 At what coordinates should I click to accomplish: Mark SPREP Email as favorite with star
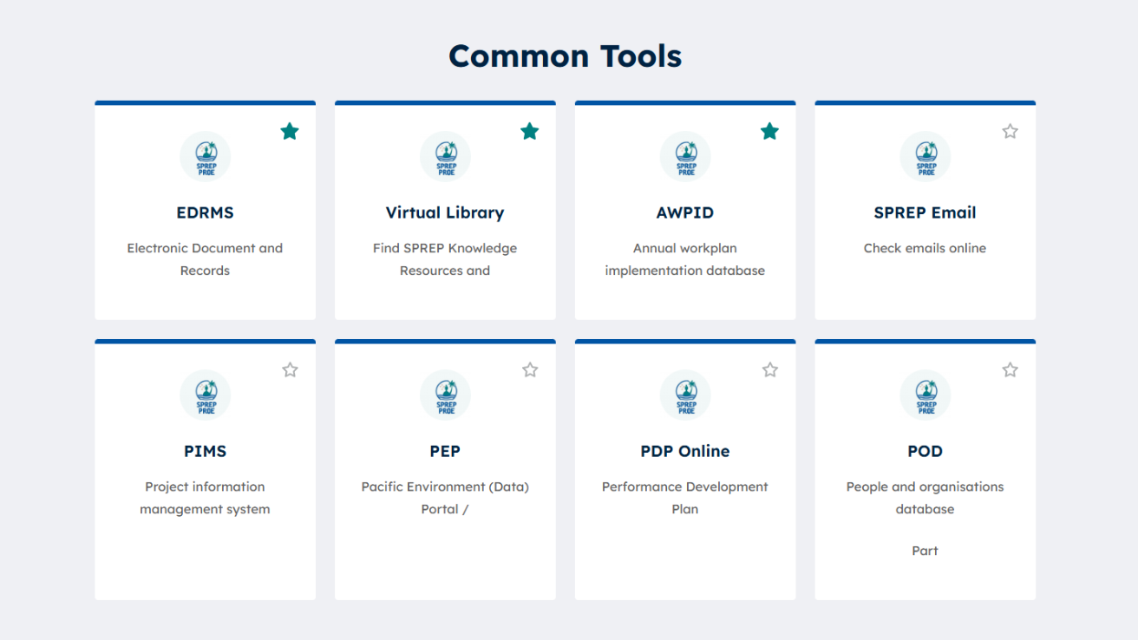[x=1010, y=132]
